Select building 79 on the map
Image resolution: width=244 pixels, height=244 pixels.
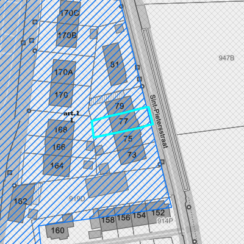click(120, 106)
